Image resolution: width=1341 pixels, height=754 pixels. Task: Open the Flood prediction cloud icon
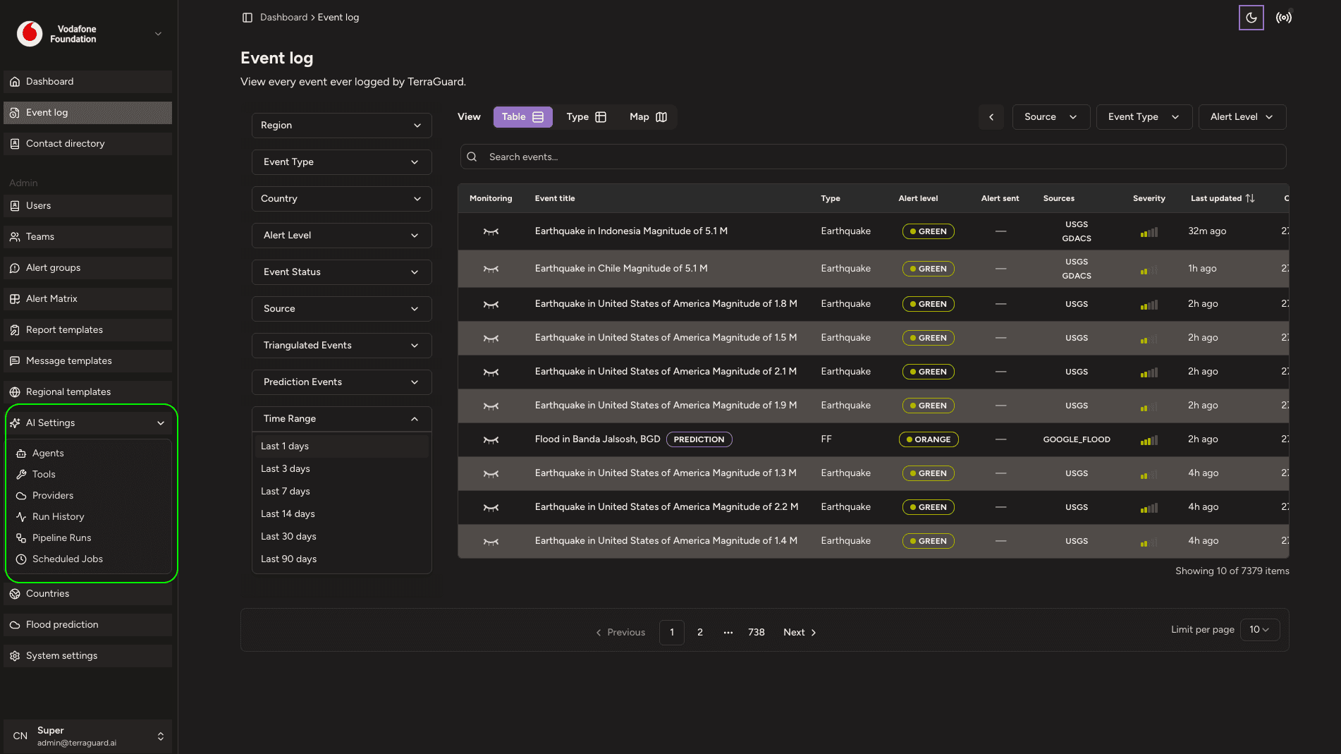[15, 625]
